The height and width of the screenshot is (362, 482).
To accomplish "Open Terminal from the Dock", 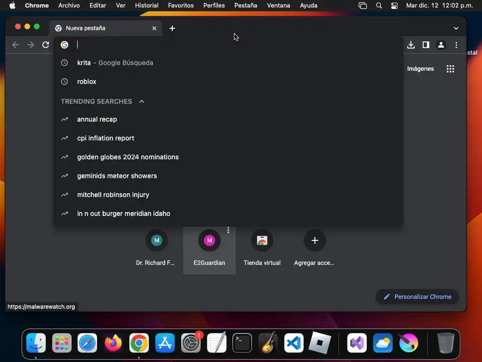I will (x=242, y=343).
